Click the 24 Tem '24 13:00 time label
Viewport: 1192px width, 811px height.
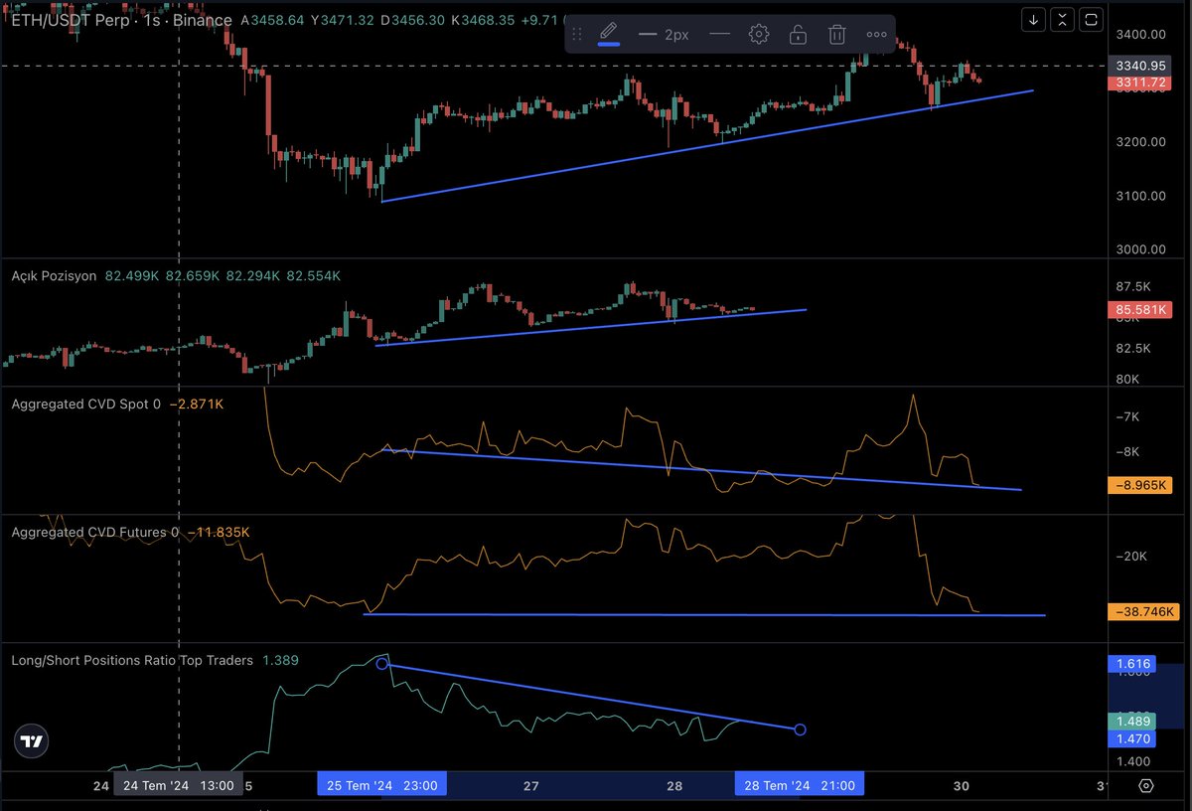179,785
